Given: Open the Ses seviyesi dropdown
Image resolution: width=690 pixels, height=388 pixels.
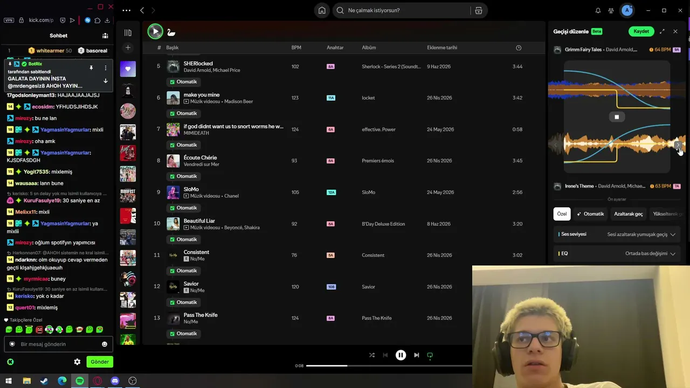Looking at the screenshot, I should click(x=618, y=234).
